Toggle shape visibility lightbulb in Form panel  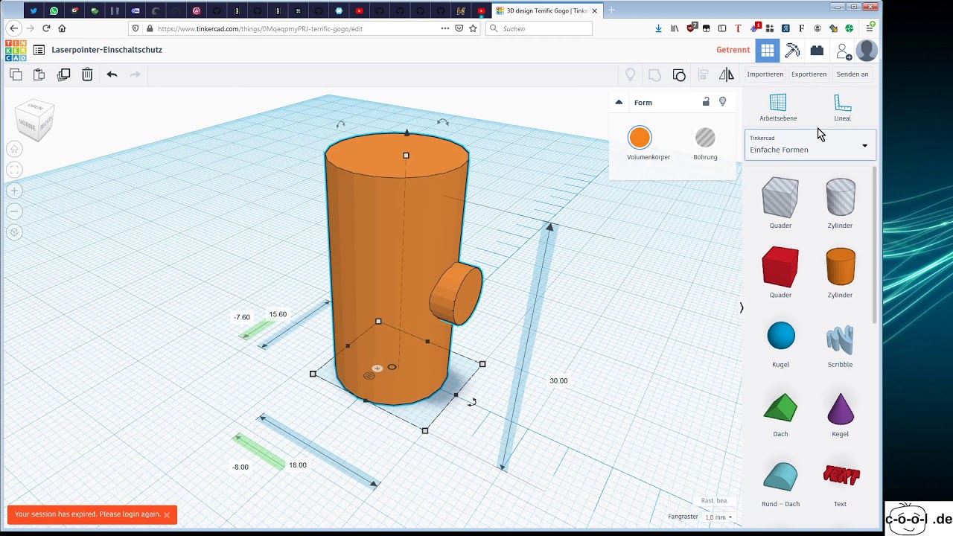click(722, 102)
